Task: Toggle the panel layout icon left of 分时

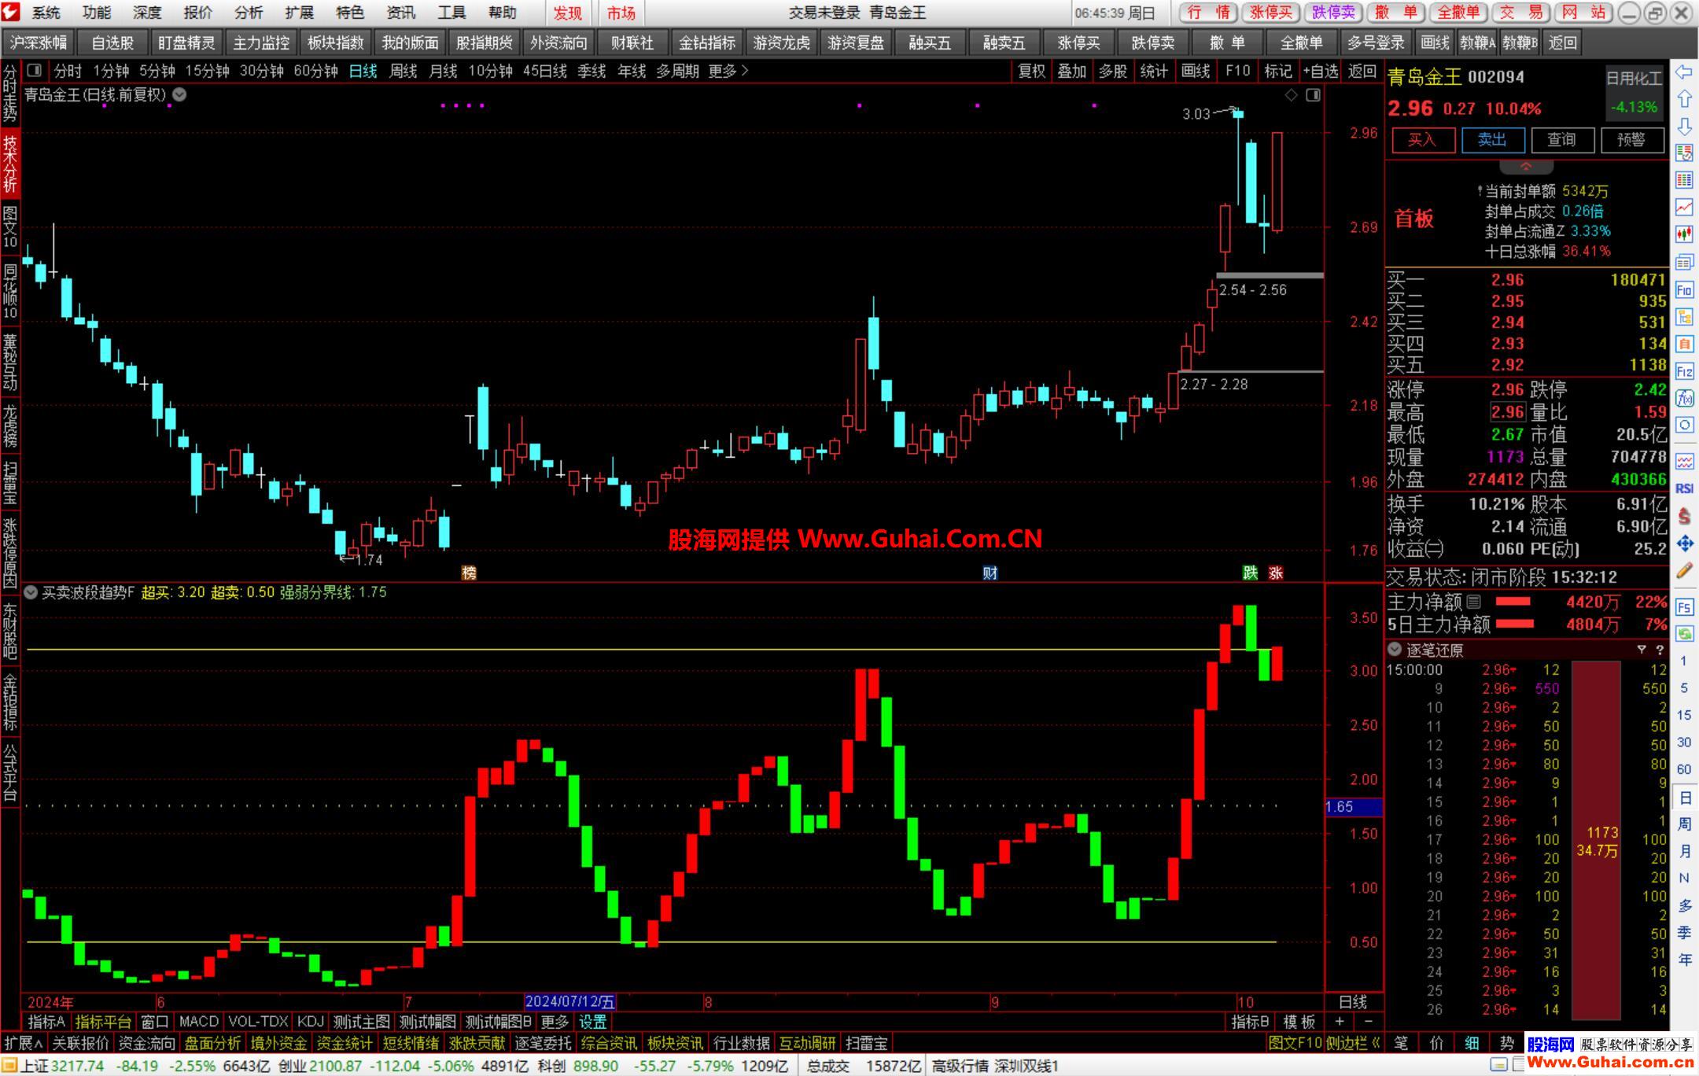Action: [x=34, y=71]
